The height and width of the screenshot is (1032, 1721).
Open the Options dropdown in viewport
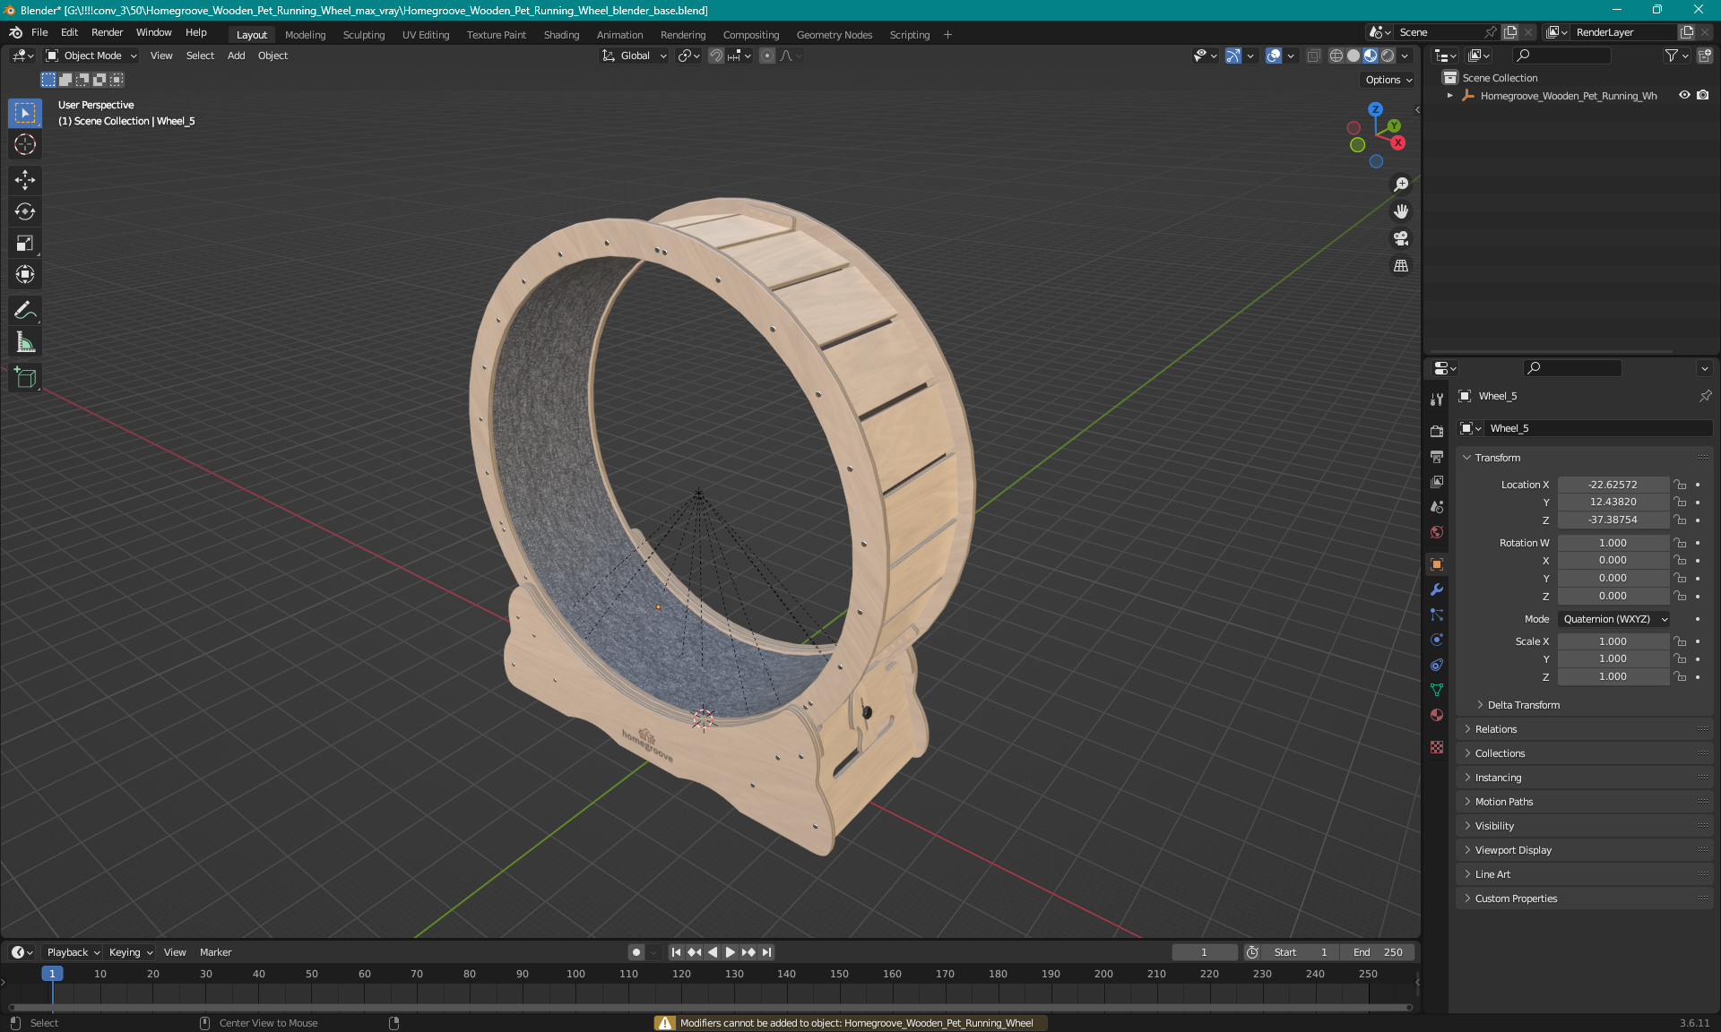[x=1388, y=80]
